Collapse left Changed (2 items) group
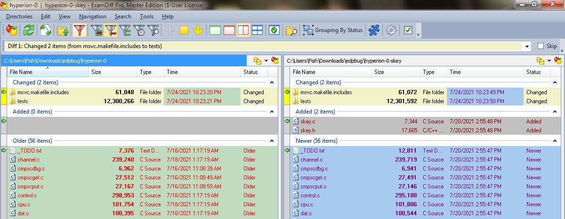Image resolution: width=565 pixels, height=219 pixels. (x=272, y=82)
